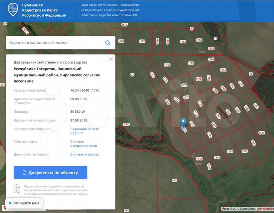Screen dimensions: 274x213
Task: Click the document icon on the blue button
Action: (24, 173)
